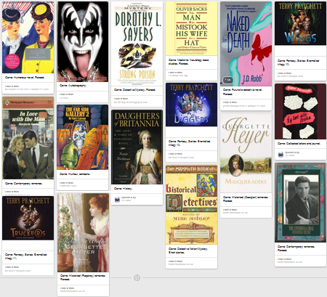This screenshot has width=327, height=297.
Task: Open Terry Pratchett Wings cover
Action: (x=301, y=23)
